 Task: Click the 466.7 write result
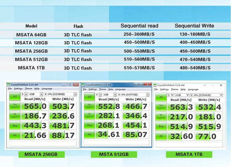136,106
